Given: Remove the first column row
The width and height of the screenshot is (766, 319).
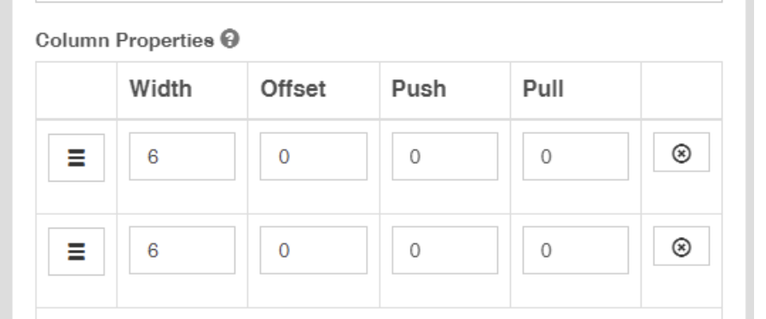Looking at the screenshot, I should pos(682,153).
